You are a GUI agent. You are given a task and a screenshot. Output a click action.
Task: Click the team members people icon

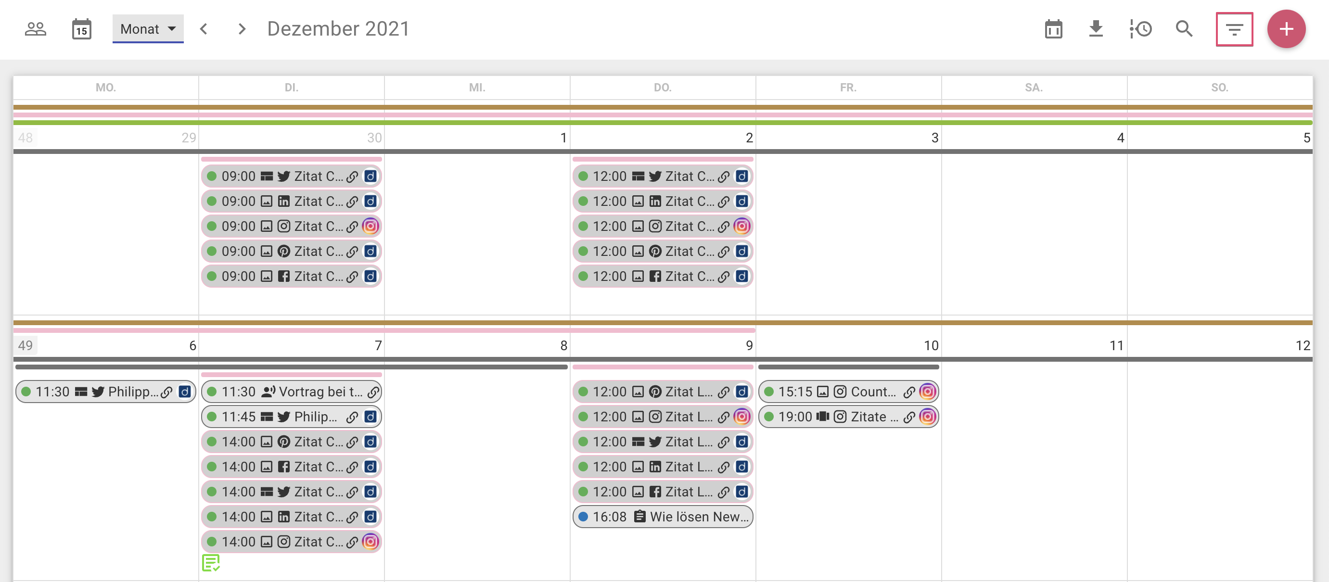36,29
